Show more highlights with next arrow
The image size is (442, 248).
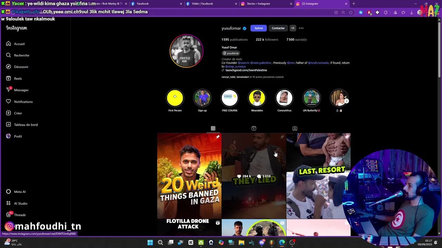click(x=346, y=101)
